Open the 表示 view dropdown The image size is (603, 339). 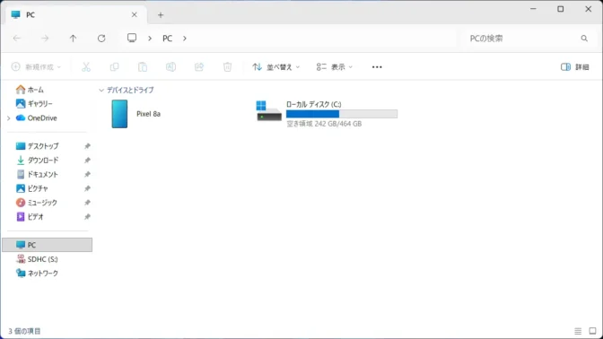coord(334,67)
